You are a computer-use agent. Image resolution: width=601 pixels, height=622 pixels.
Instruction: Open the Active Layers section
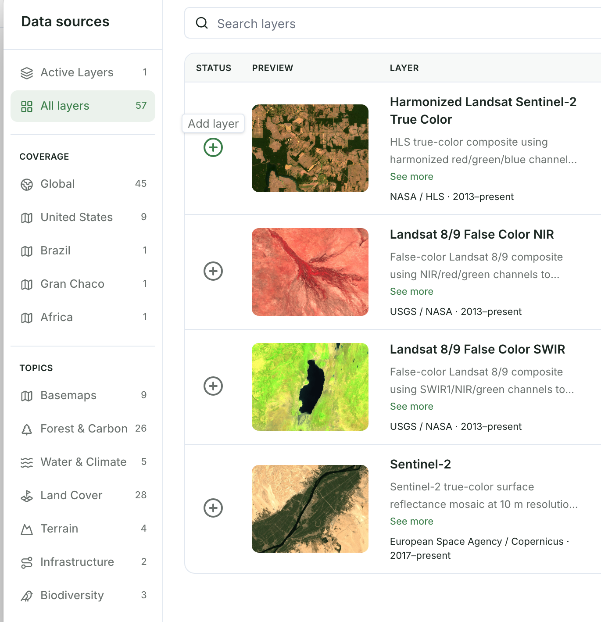pyautogui.click(x=83, y=72)
